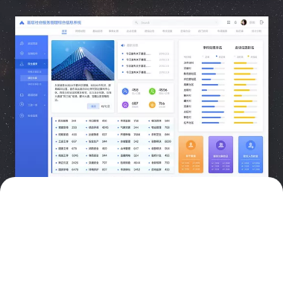283x296 pixels.
Task: Click the green circular icon beside 4556
Action: point(152,91)
